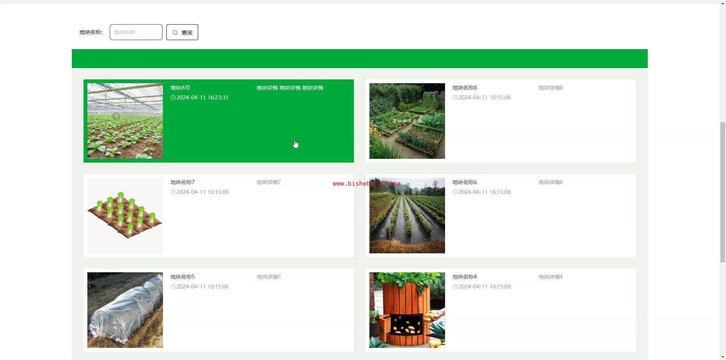Select the 地块名称7 title
The image size is (726, 360).
click(x=183, y=182)
